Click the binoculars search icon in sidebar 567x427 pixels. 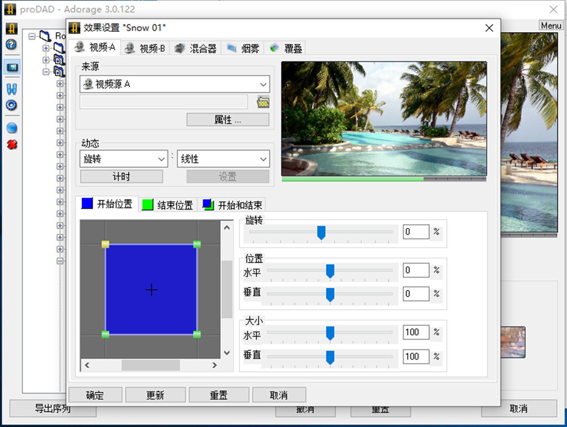pos(12,89)
